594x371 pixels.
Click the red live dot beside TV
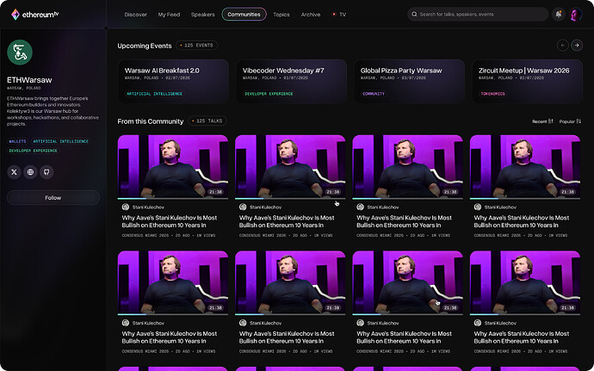[x=334, y=15]
